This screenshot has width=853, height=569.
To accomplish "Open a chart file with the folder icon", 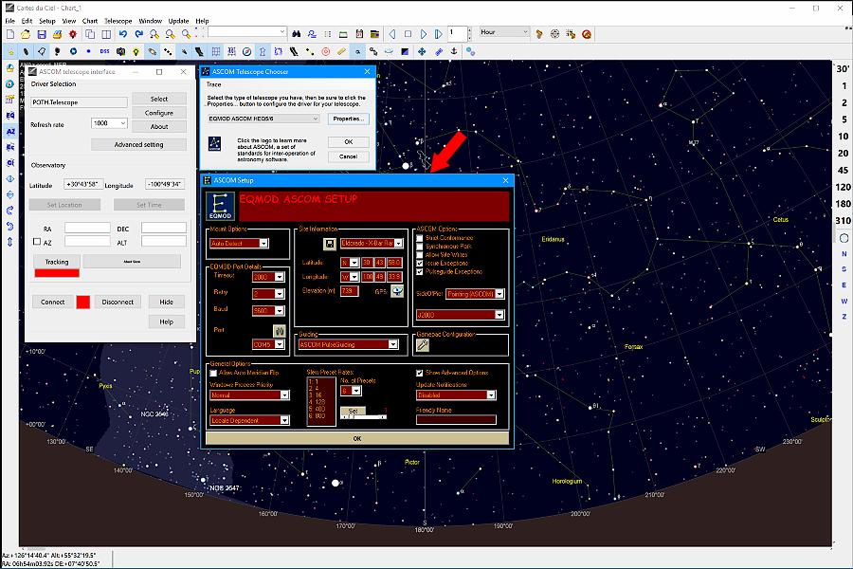I will [x=26, y=34].
